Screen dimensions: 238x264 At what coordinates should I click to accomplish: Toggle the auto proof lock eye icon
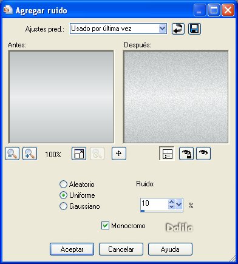coord(186,154)
